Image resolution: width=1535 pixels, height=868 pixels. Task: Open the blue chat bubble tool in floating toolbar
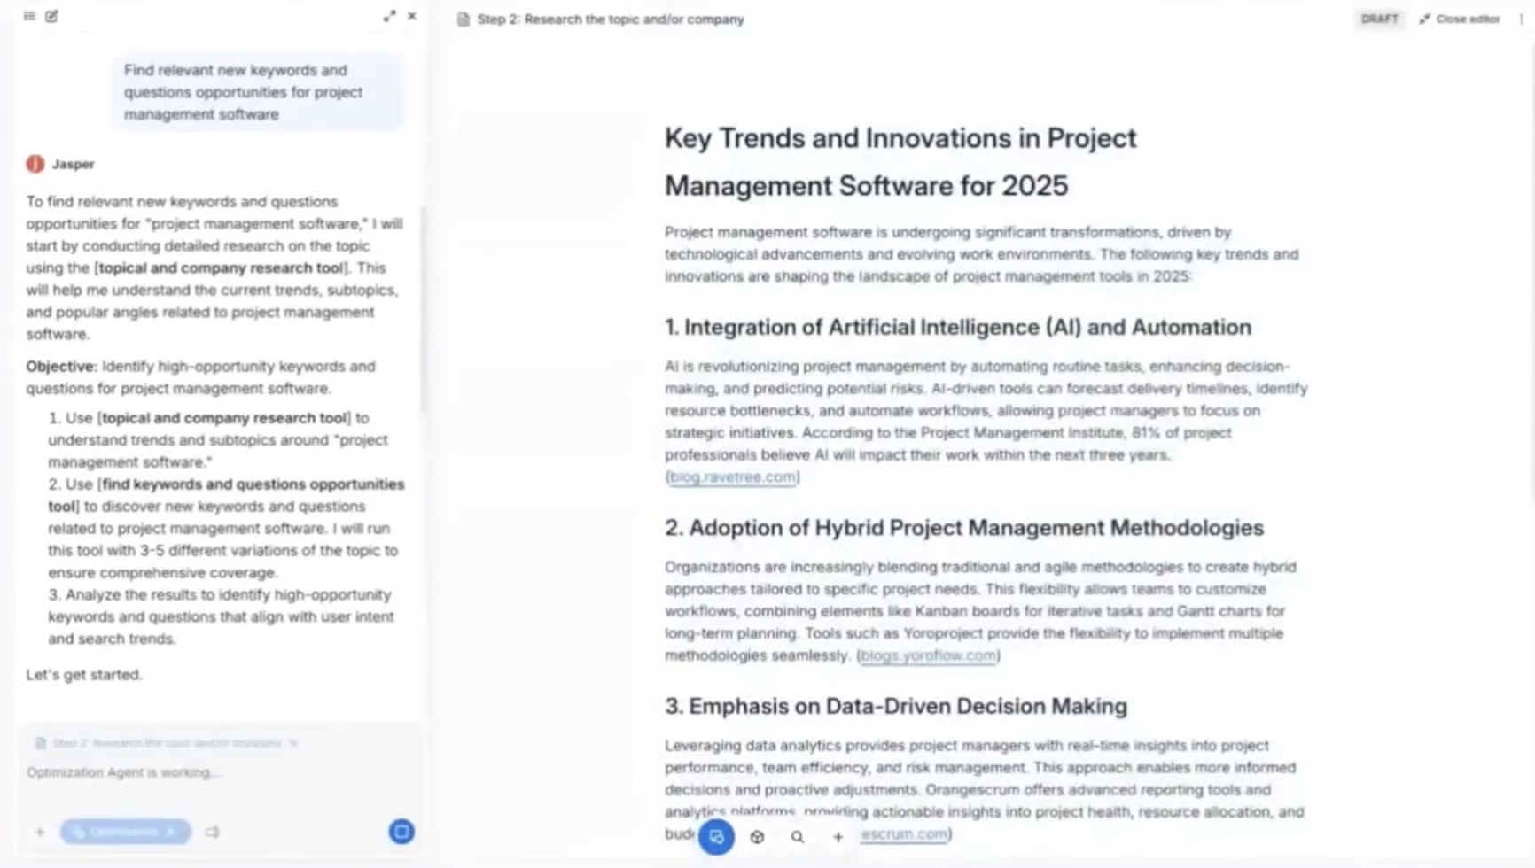[716, 836]
